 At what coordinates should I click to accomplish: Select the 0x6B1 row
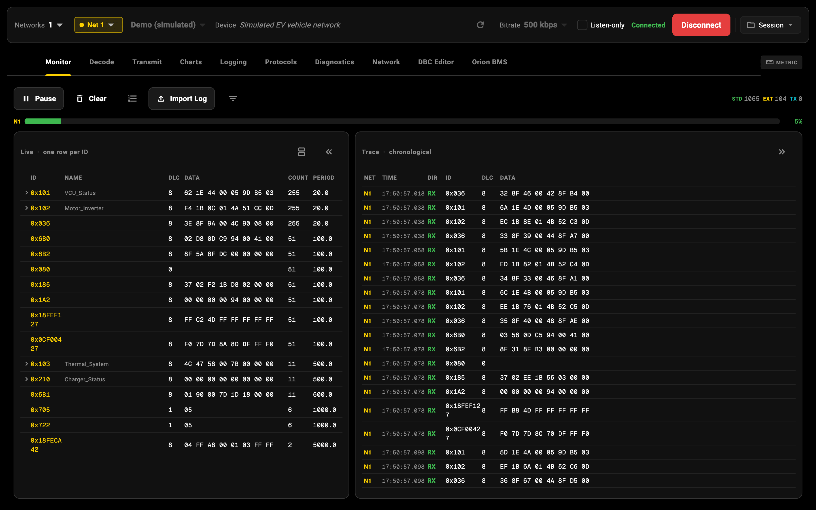pos(181,394)
